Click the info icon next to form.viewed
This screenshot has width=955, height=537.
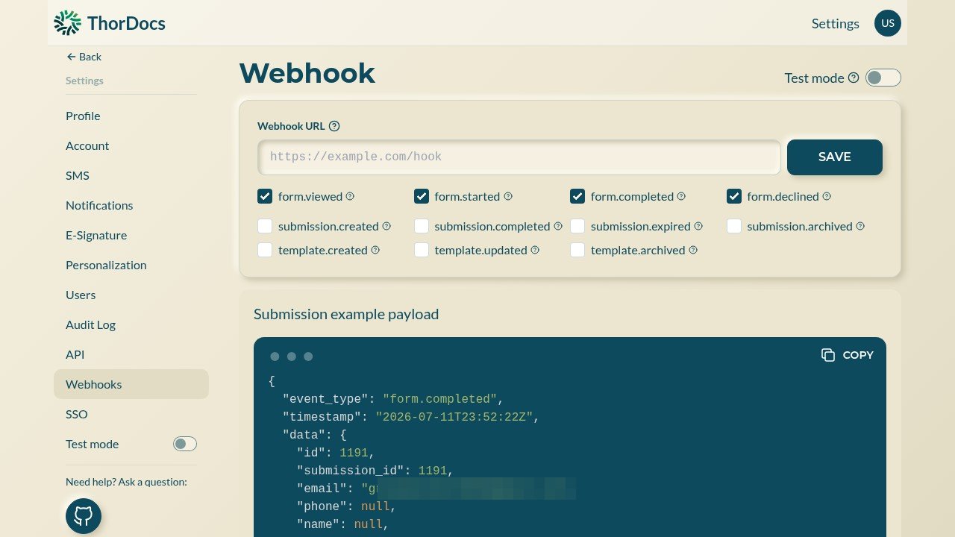[x=350, y=196]
